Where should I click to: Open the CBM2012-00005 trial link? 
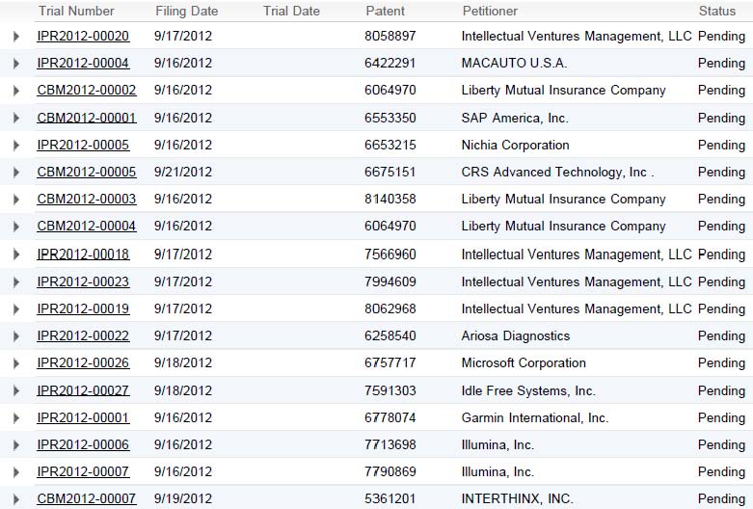87,172
